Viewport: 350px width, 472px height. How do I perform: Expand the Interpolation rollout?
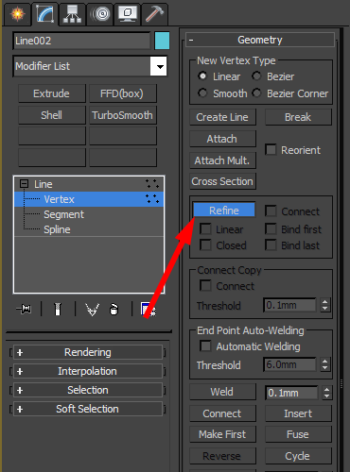click(x=88, y=371)
